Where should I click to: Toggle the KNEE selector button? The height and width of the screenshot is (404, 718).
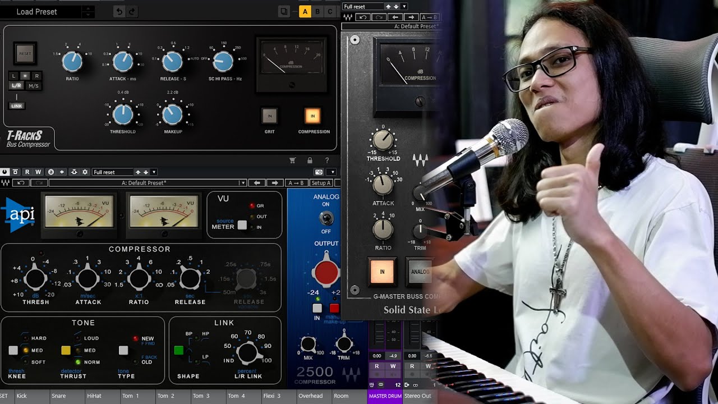13,350
